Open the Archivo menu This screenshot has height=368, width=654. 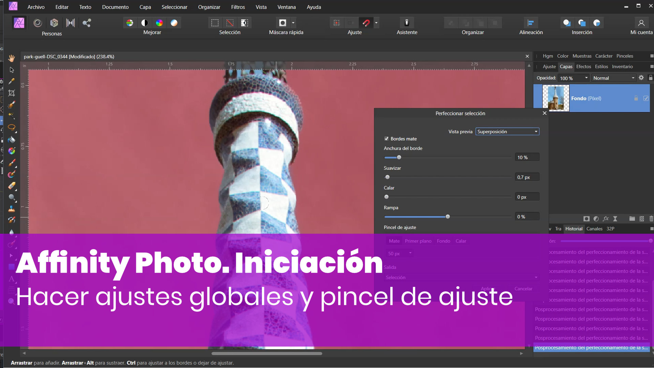(x=36, y=7)
